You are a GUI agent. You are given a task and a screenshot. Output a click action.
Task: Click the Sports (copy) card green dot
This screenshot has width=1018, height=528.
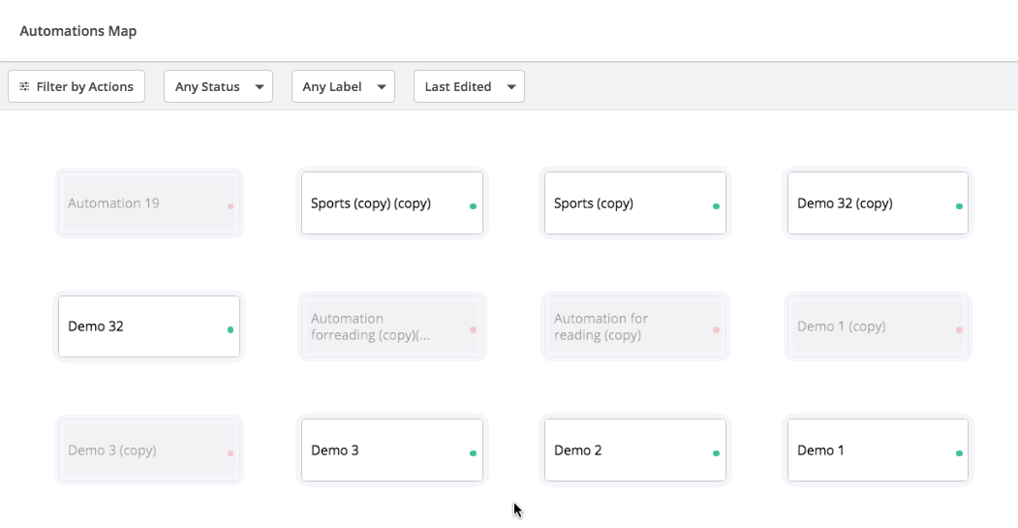(716, 206)
